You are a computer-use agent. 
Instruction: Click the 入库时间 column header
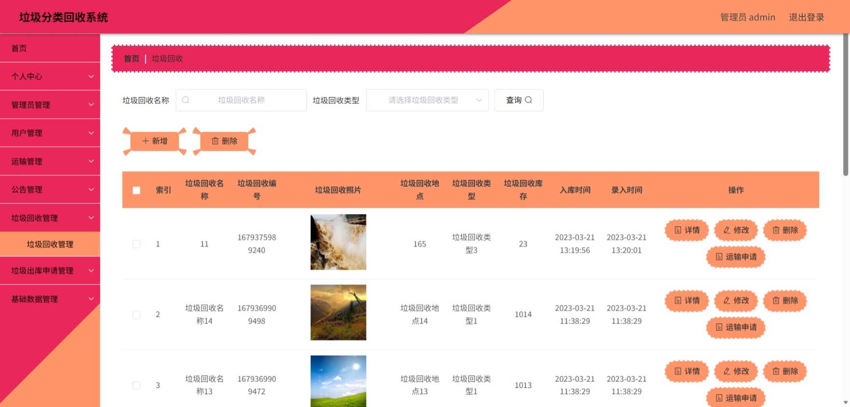click(575, 190)
